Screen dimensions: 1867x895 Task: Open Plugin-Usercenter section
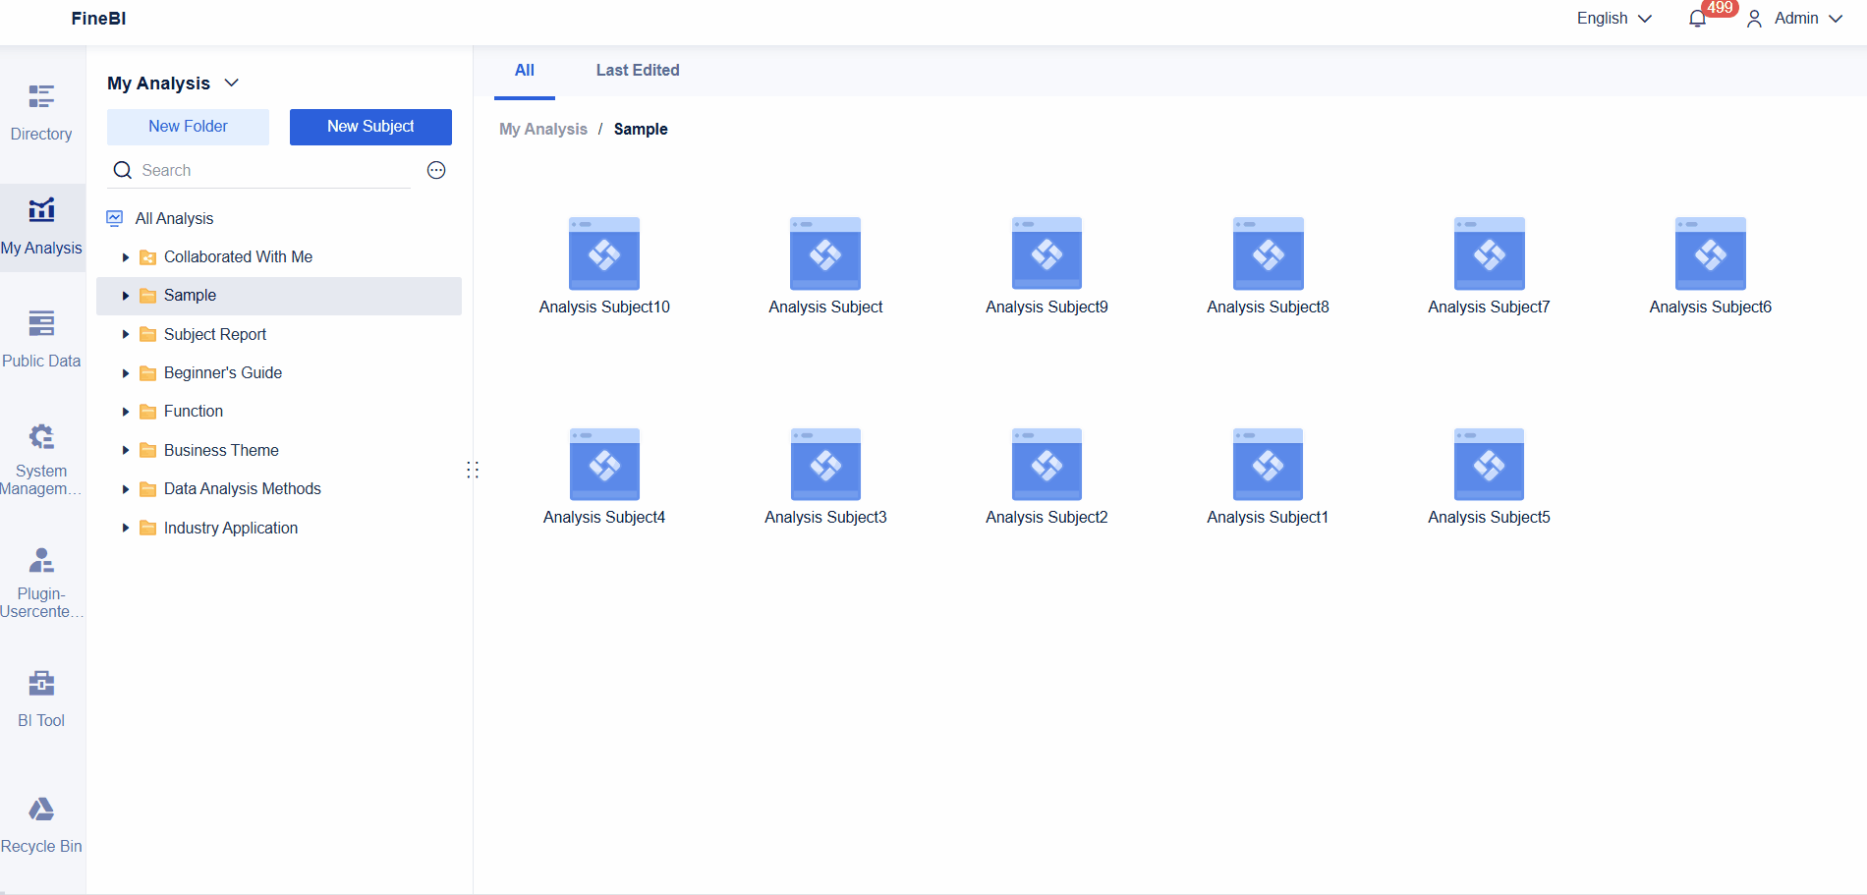coord(41,582)
